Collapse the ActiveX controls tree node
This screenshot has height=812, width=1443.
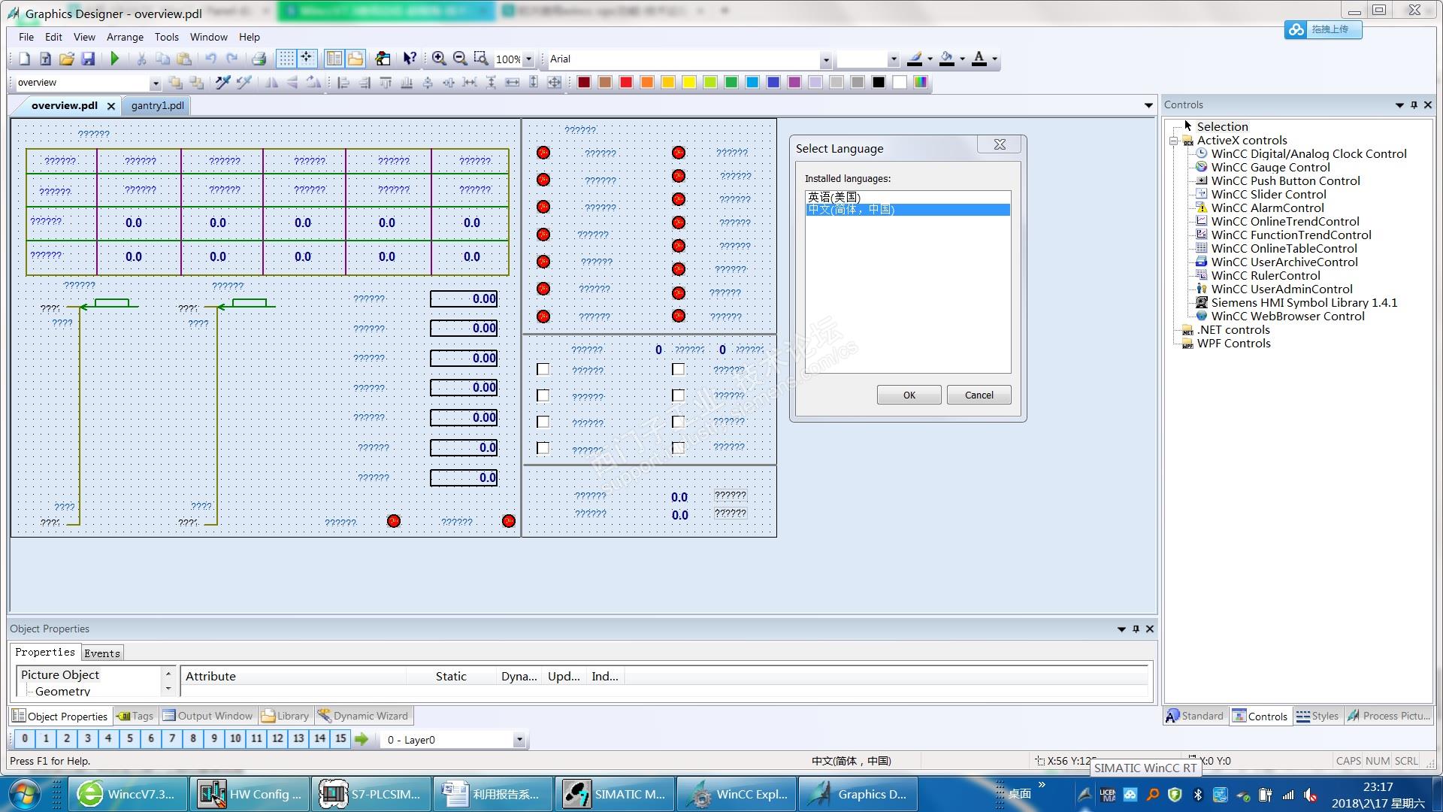pyautogui.click(x=1173, y=141)
